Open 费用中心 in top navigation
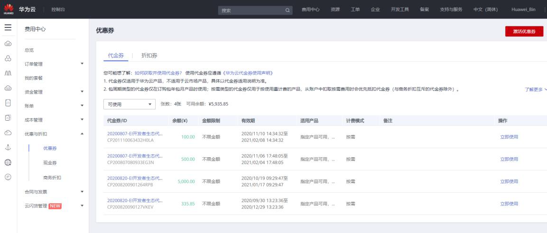 pos(310,10)
